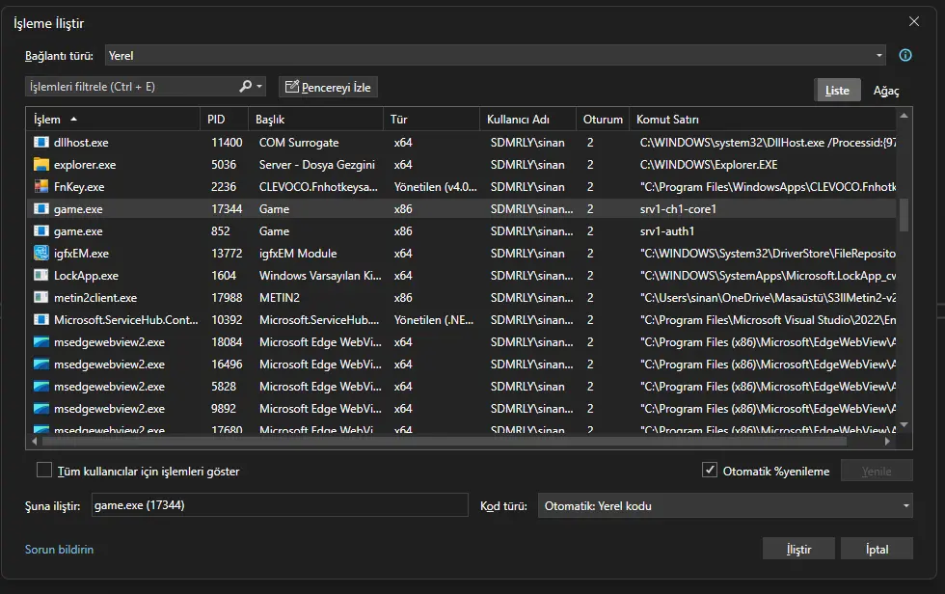Click the igfxEM Module title cell

click(298, 253)
